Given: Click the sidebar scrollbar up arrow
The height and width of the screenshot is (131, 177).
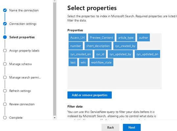Looking at the screenshot, I should (x=55, y=1).
